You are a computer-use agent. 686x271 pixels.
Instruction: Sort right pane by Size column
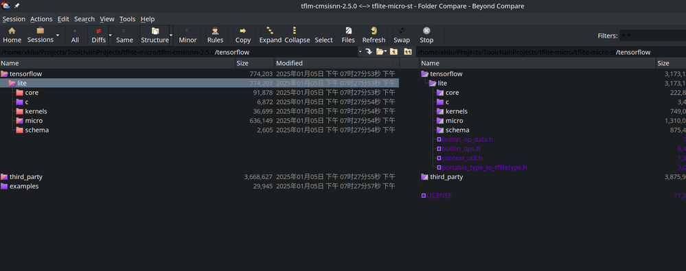(x=671, y=63)
